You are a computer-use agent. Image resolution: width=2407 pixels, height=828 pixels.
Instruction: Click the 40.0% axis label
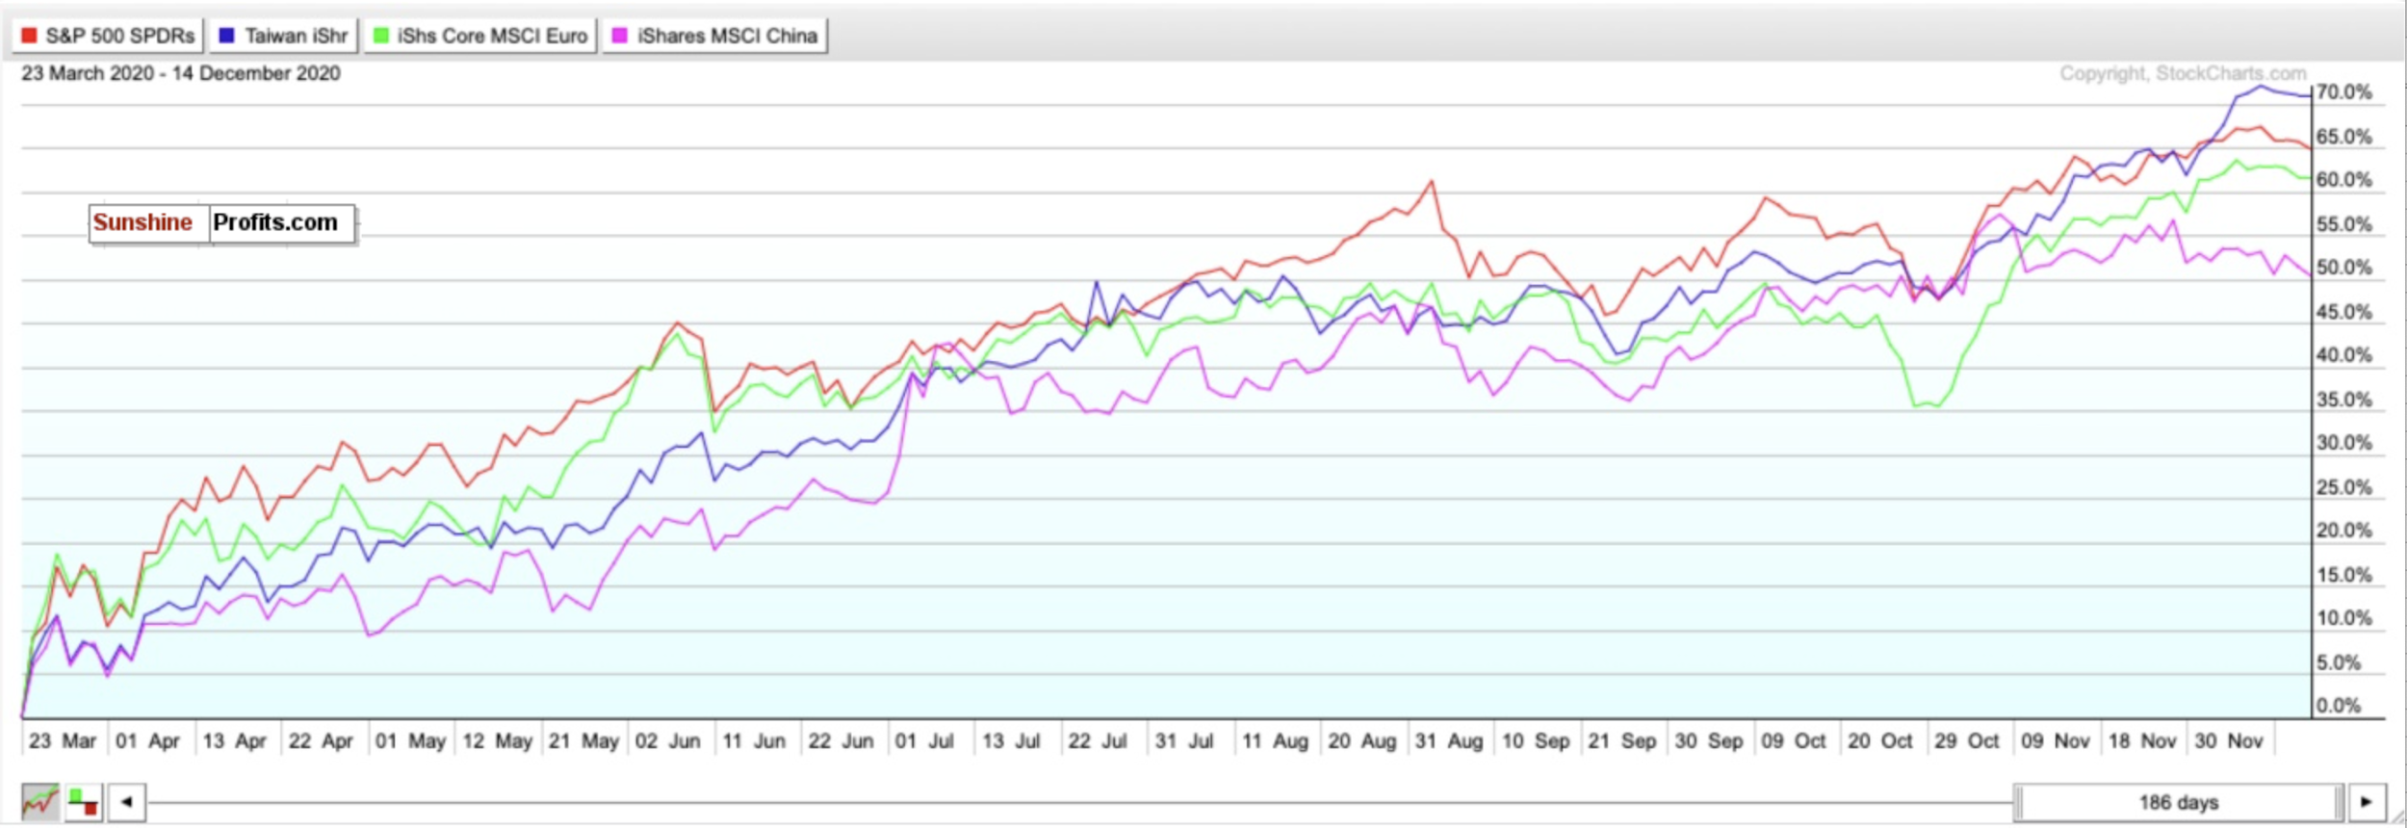[2344, 355]
